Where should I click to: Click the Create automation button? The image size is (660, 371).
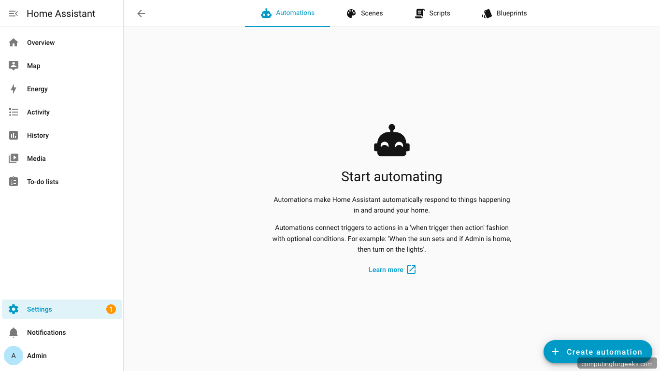[x=598, y=352]
